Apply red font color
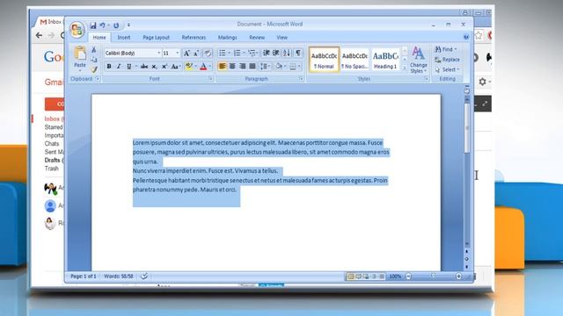The height and width of the screenshot is (316, 563). [x=203, y=67]
